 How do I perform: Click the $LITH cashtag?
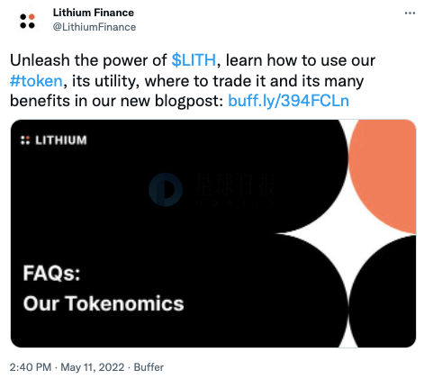point(194,60)
